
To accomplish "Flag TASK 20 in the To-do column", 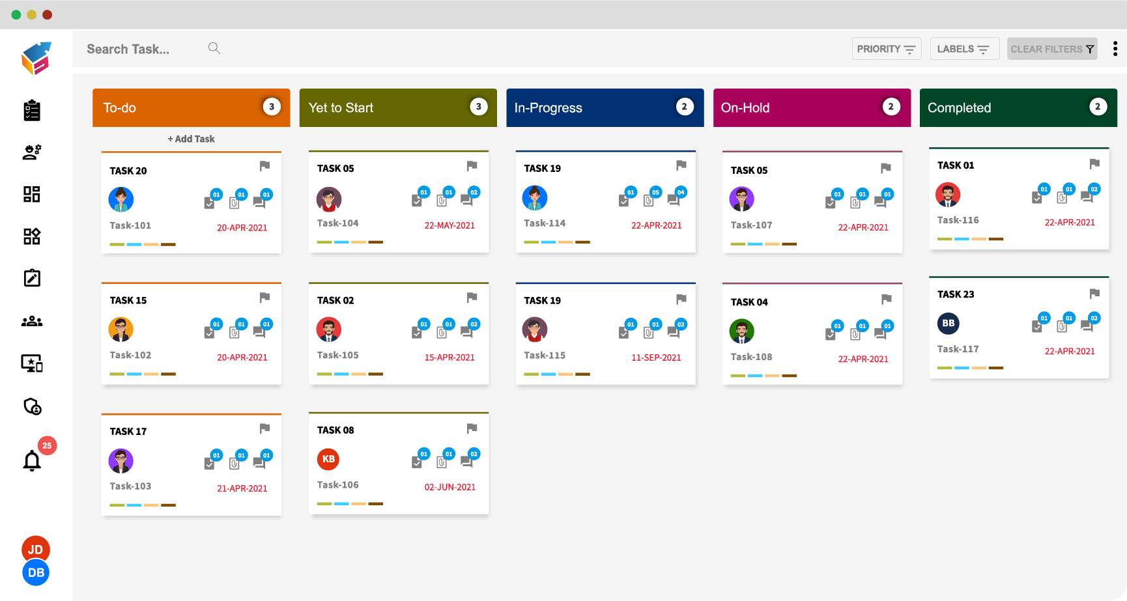I will [264, 167].
